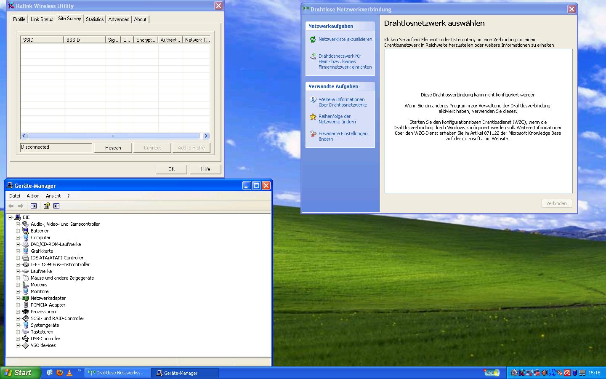This screenshot has width=606, height=379.
Task: Click the info icon for Weitere Informationen
Action: [x=313, y=100]
